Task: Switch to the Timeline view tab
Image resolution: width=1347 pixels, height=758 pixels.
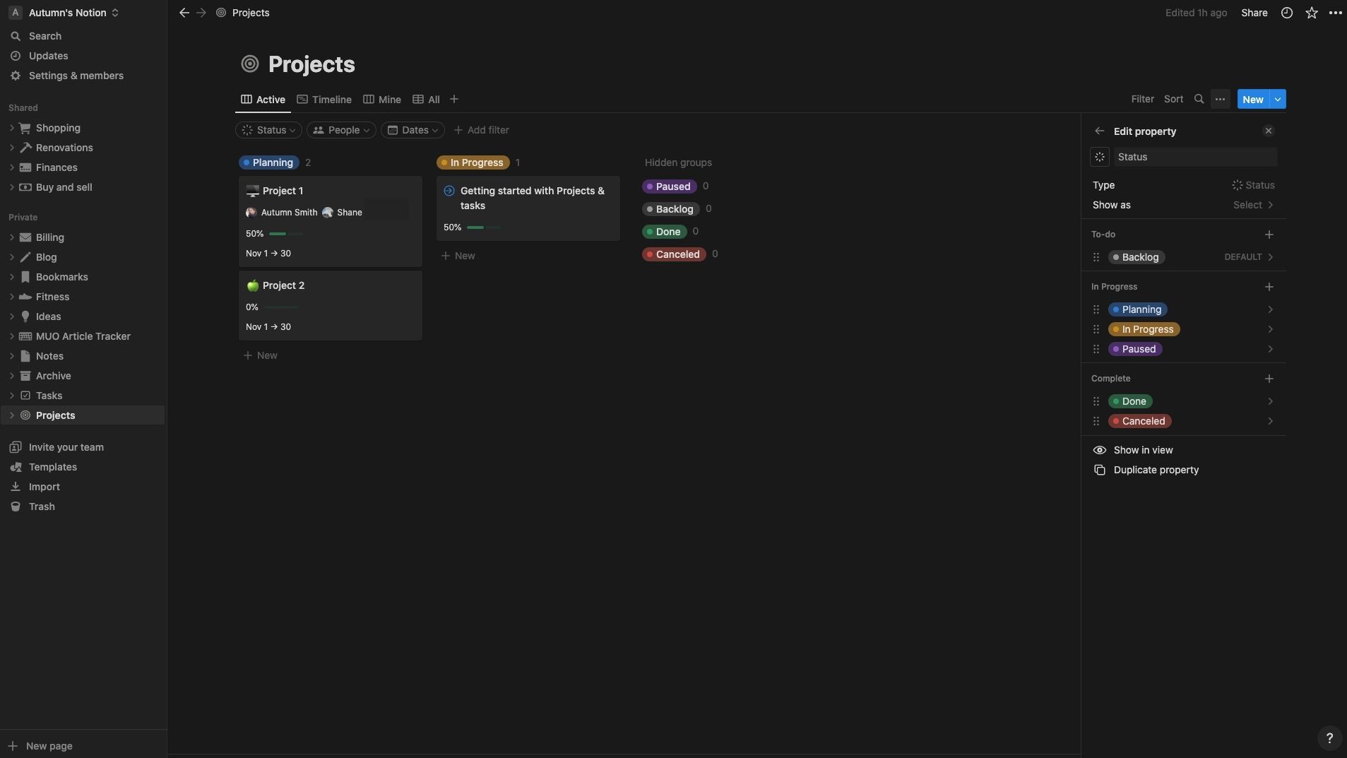Action: pyautogui.click(x=324, y=99)
